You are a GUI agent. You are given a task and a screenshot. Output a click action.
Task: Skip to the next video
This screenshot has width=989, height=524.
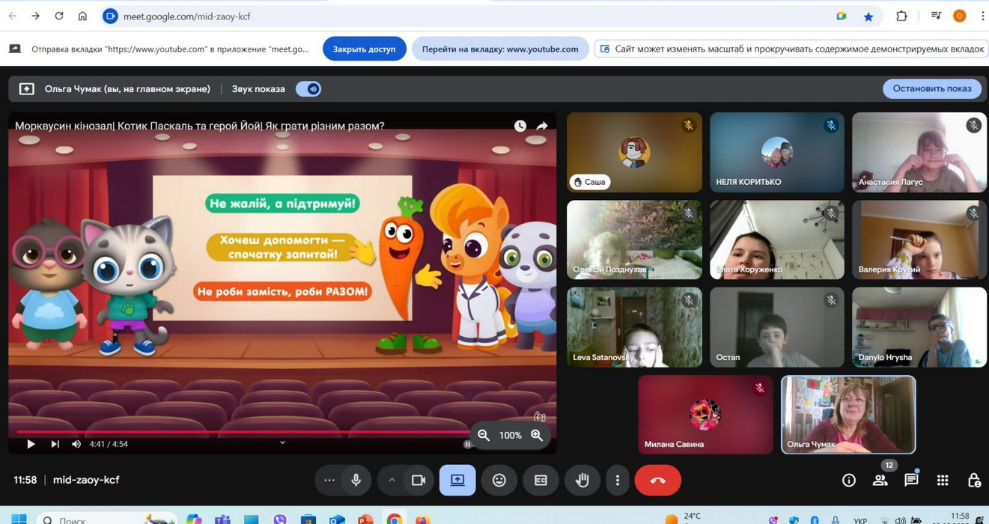(x=55, y=444)
